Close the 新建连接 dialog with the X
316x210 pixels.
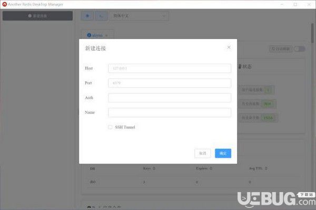coord(229,47)
